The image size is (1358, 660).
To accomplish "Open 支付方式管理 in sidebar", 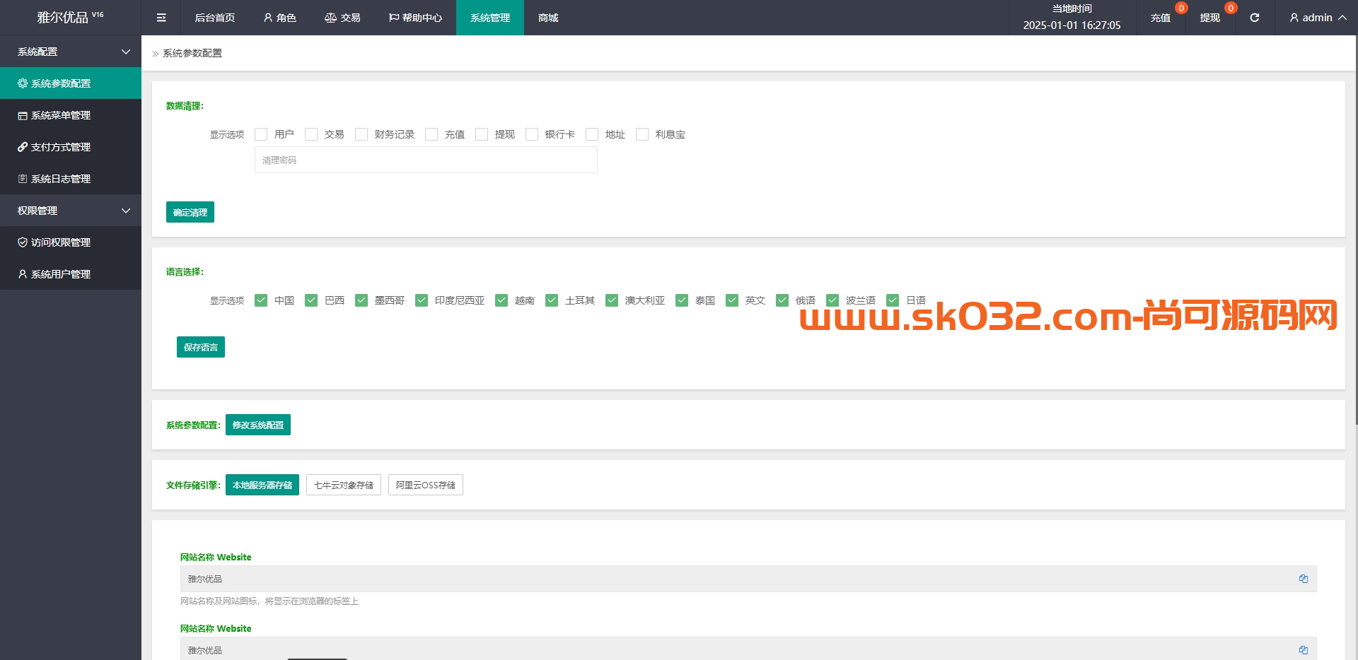I will pos(71,147).
